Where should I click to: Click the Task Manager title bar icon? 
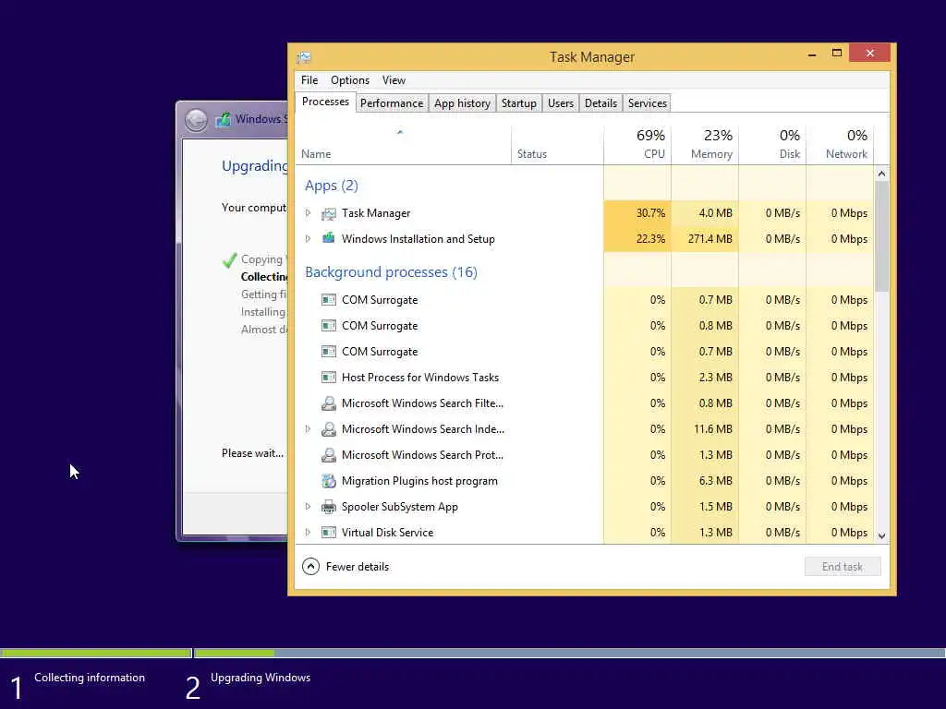point(303,58)
